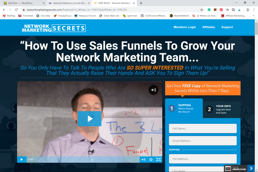The height and width of the screenshot is (172, 258).
Task: Click the made with ClickFunnels badge
Action: click(x=236, y=168)
